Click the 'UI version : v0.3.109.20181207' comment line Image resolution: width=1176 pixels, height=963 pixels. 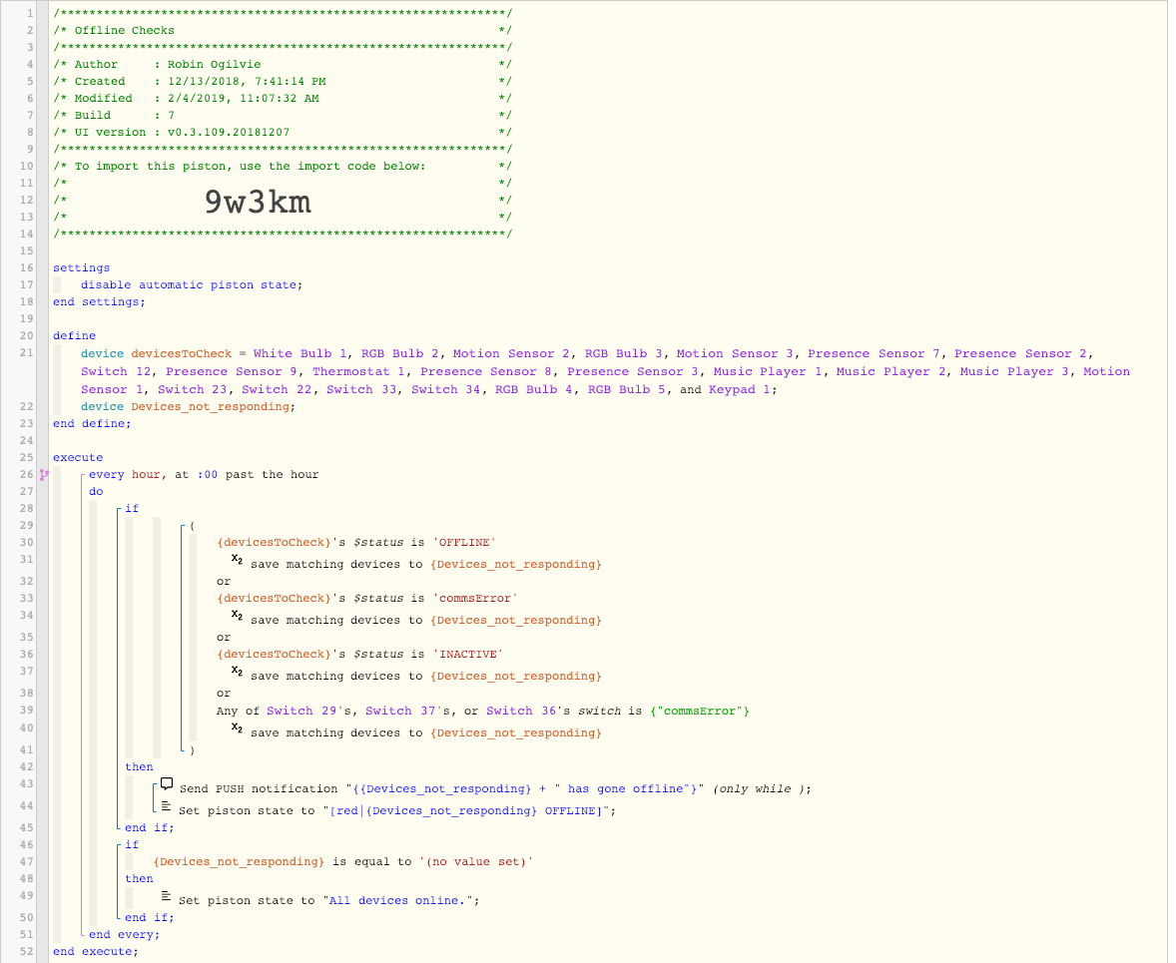click(x=283, y=132)
